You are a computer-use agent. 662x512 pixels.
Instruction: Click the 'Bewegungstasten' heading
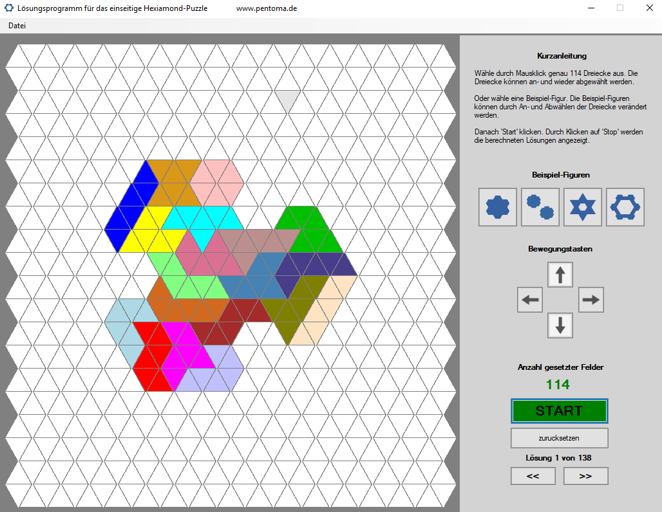coord(560,249)
